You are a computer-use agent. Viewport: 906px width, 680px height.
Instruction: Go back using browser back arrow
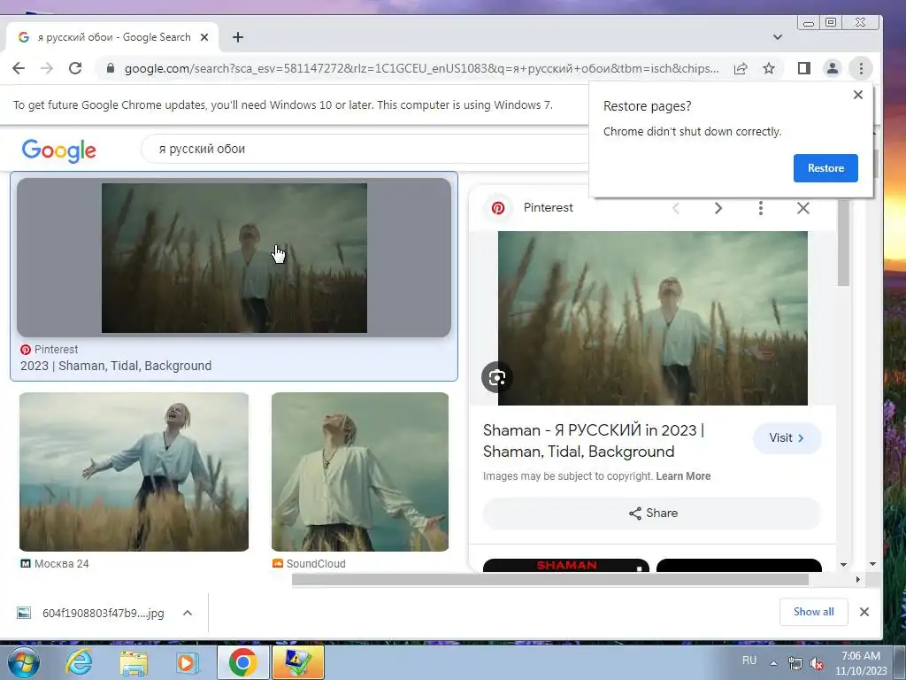click(x=19, y=68)
